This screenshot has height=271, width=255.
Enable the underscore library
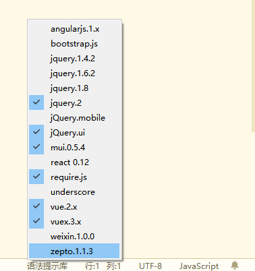point(74,192)
